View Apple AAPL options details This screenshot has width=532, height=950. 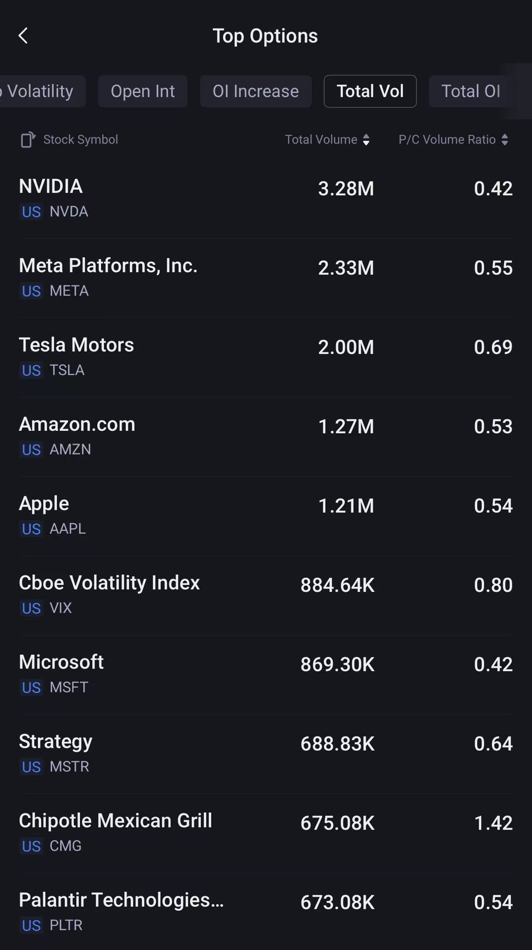(x=265, y=515)
